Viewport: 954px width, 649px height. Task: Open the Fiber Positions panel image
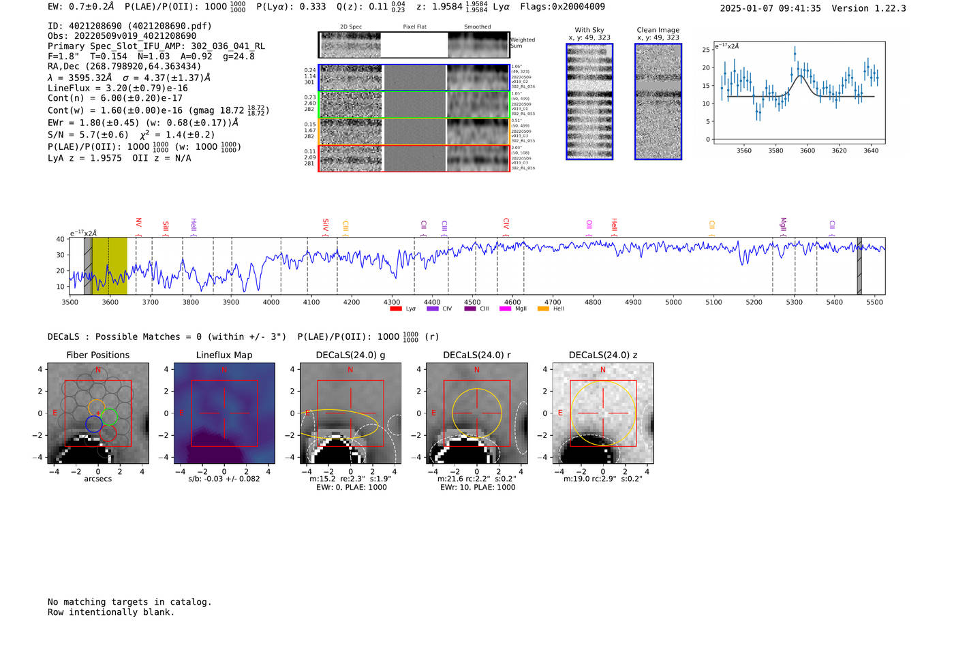97,413
